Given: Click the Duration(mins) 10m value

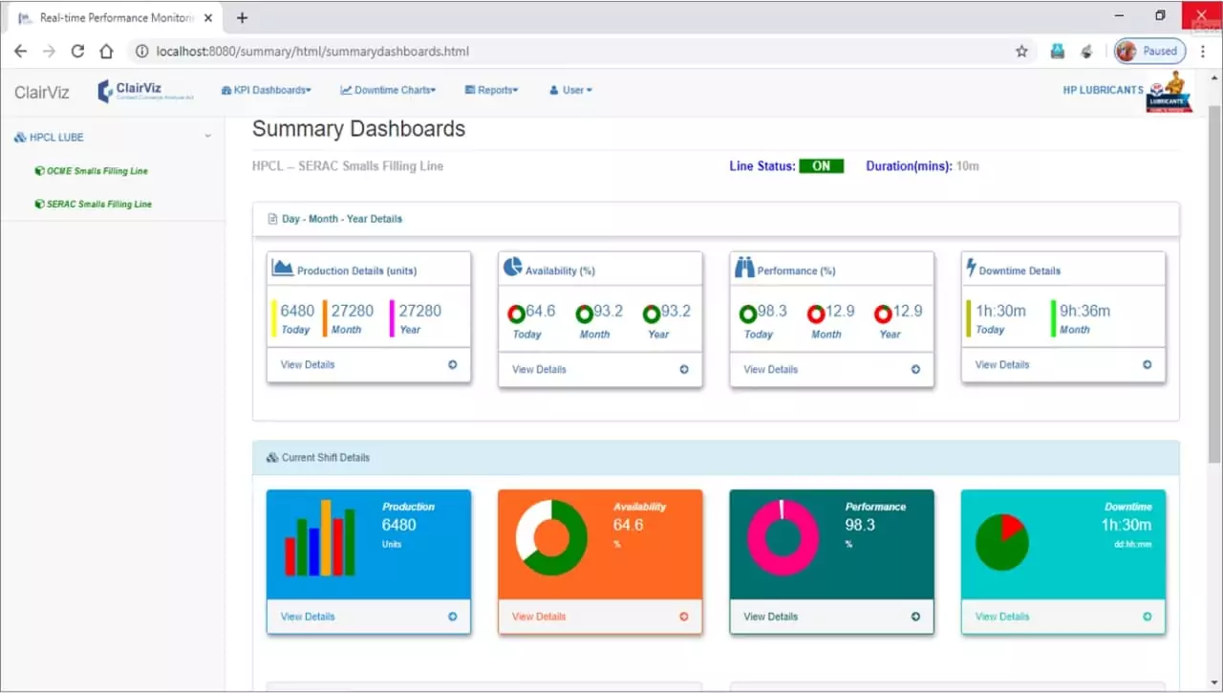Looking at the screenshot, I should (968, 166).
